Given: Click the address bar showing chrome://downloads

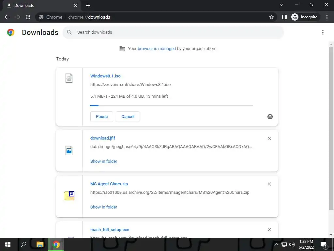Looking at the screenshot, I should pyautogui.click(x=157, y=17).
